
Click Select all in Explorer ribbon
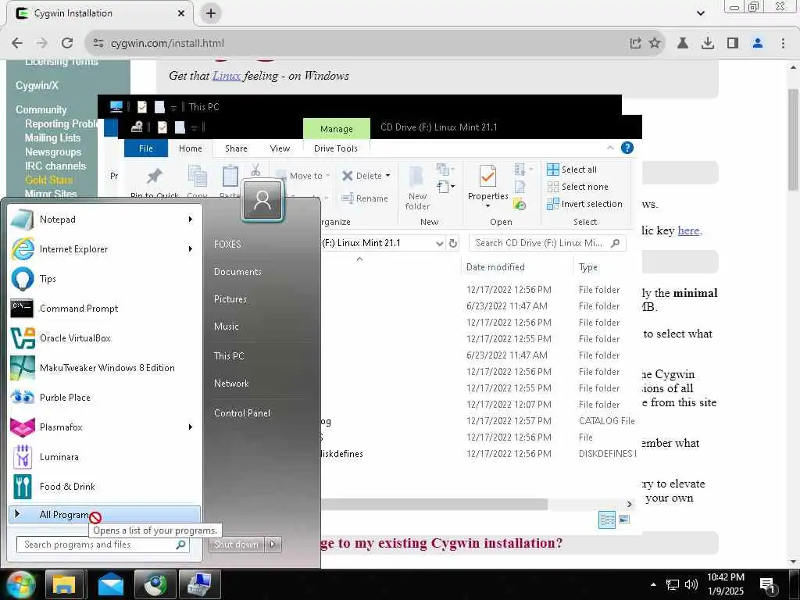tap(572, 170)
